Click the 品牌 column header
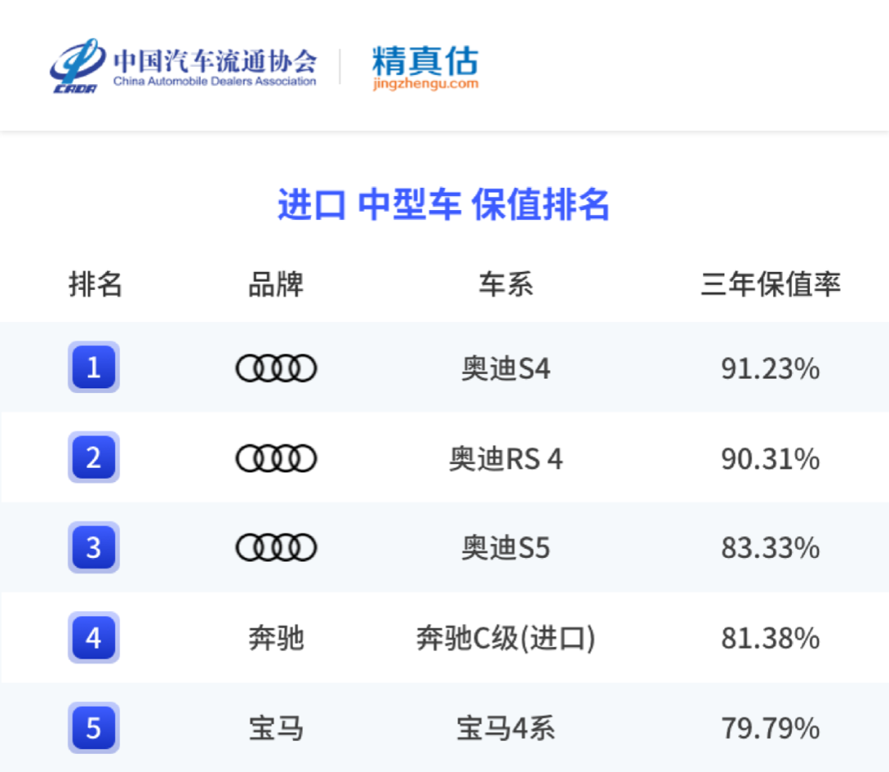The height and width of the screenshot is (772, 889). coord(276,284)
